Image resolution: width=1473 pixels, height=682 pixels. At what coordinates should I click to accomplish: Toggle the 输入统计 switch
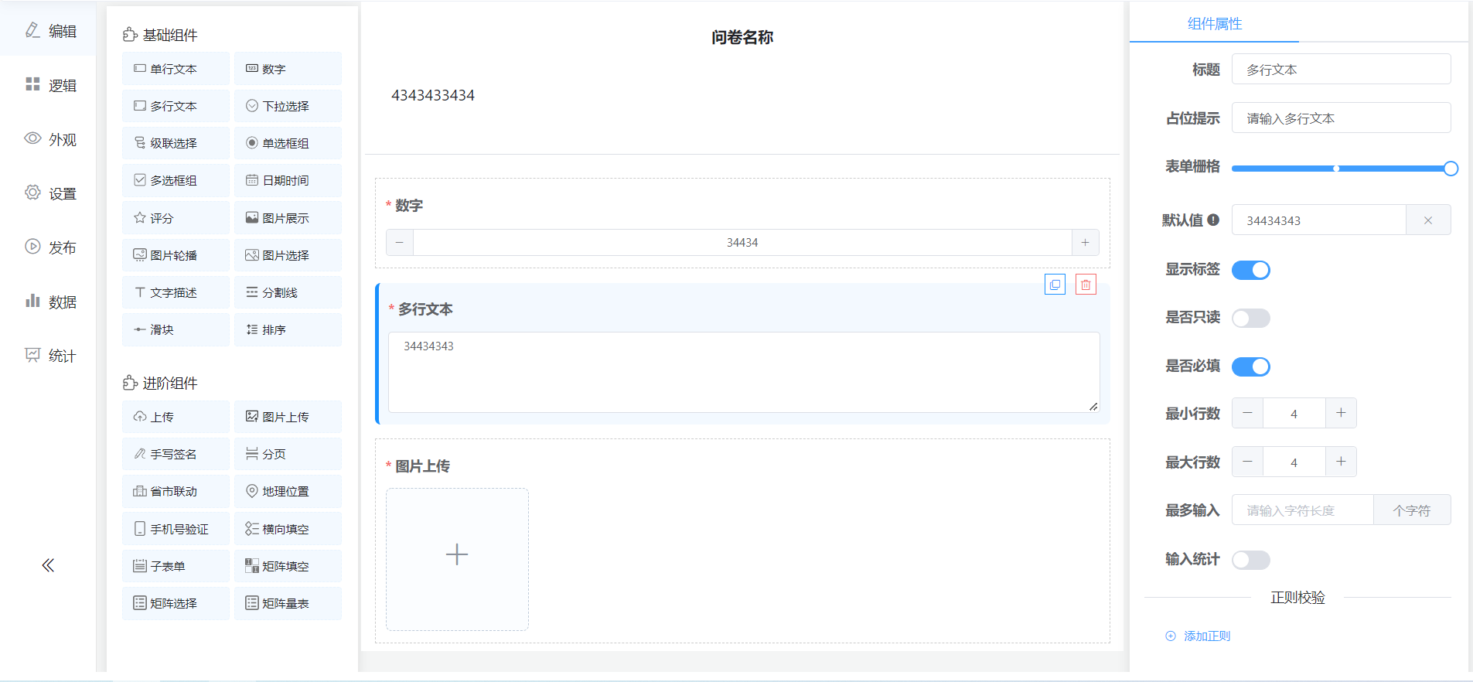[1250, 560]
